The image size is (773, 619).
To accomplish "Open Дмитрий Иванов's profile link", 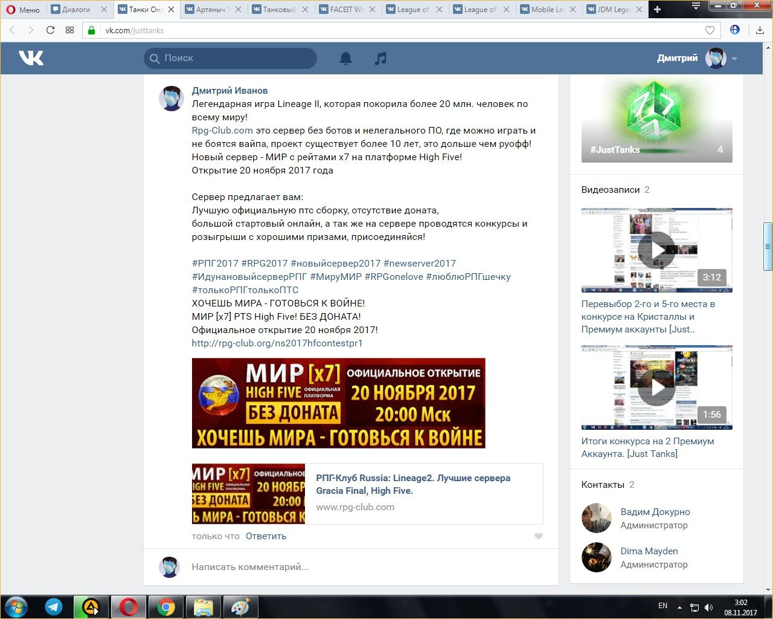I will coord(229,91).
